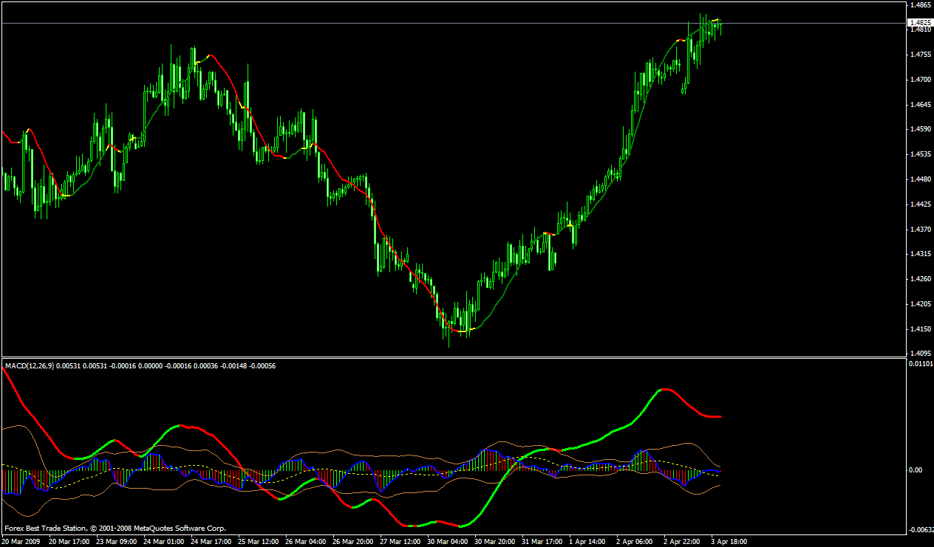
Task: Select the 0.00 MACD zero level label
Action: [x=917, y=469]
